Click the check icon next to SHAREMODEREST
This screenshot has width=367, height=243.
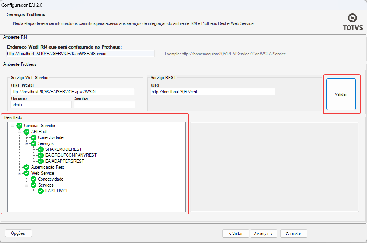(x=41, y=149)
